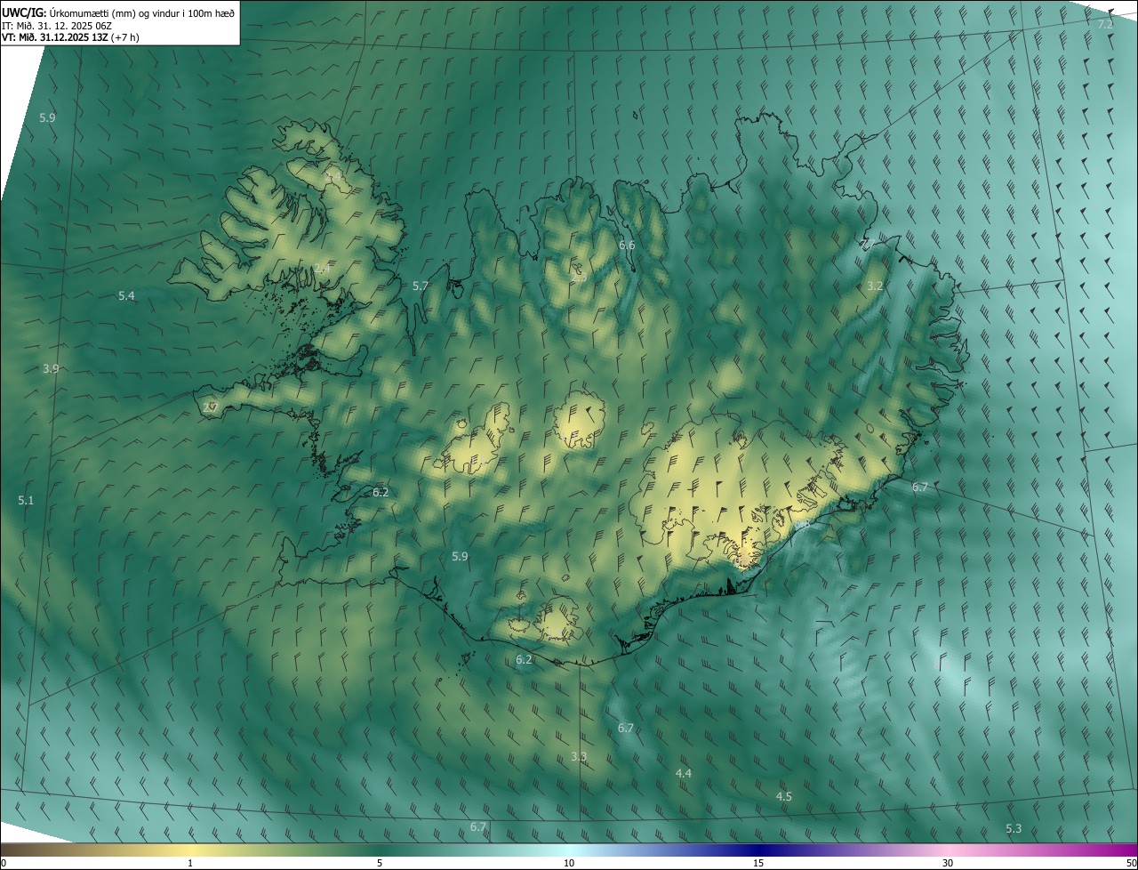
Task: Click the 50 tick label on color scale
Action: pyautogui.click(x=1131, y=863)
